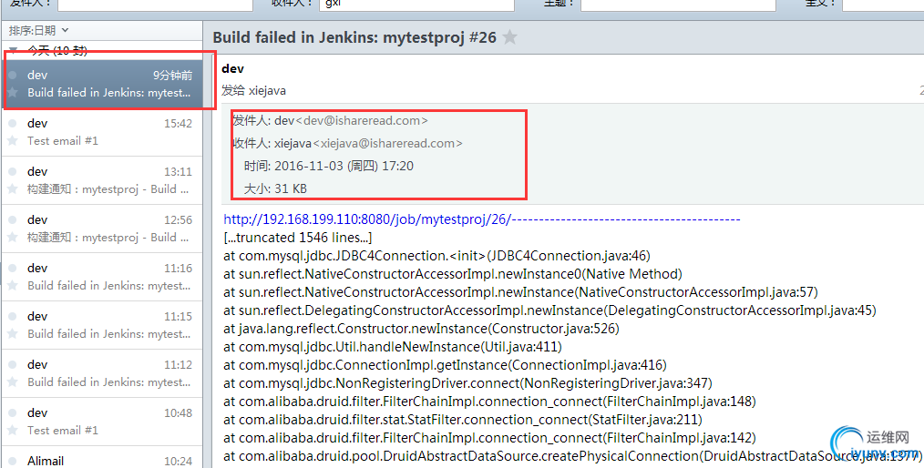Open the Jenkins job mytestproj/26 link
The width and height of the screenshot is (924, 468).
coord(367,219)
